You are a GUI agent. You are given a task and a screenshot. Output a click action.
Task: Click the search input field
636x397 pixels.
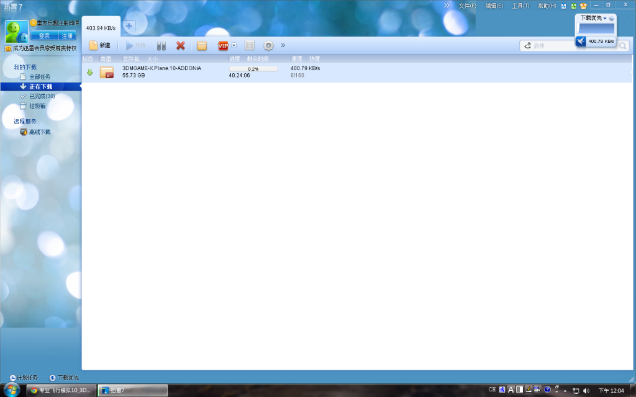pos(571,45)
